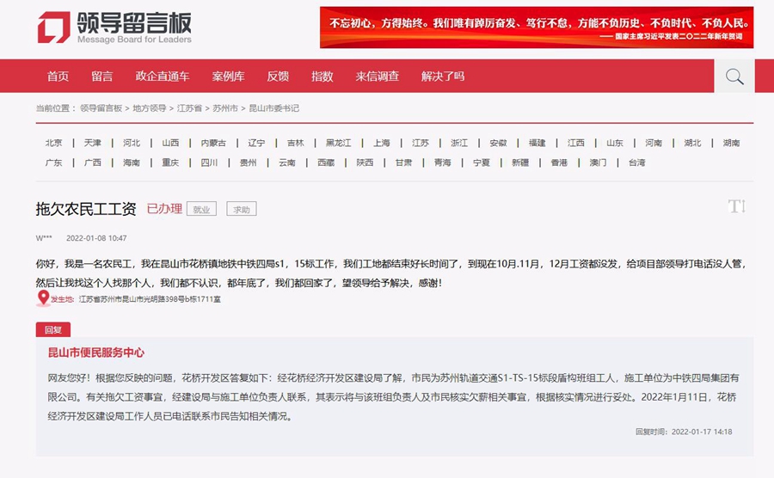Click the 就业 tag button
This screenshot has width=774, height=478.
tap(201, 209)
